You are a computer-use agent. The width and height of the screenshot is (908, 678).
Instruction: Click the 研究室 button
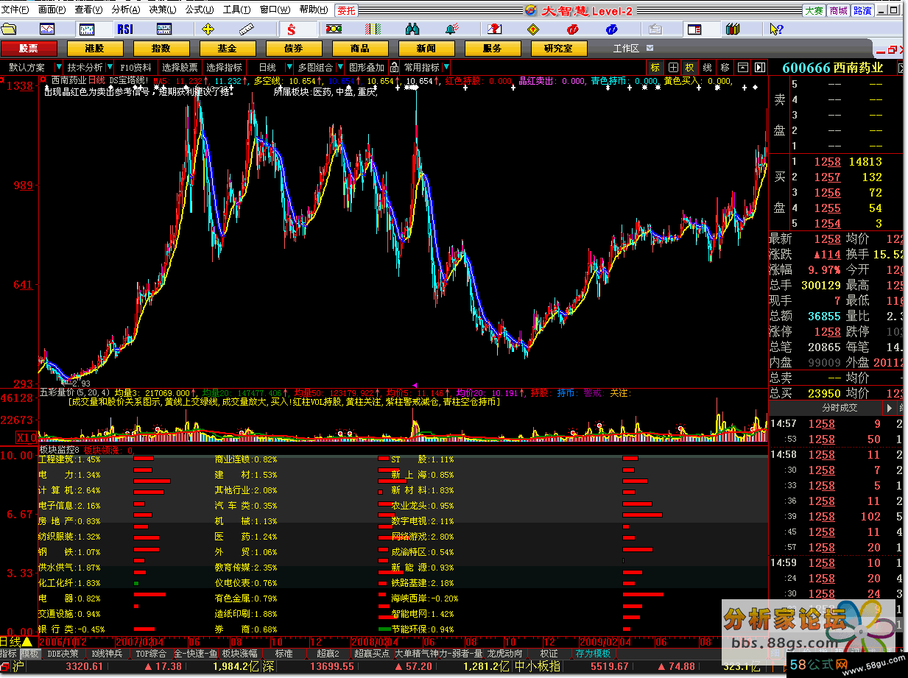(x=559, y=49)
